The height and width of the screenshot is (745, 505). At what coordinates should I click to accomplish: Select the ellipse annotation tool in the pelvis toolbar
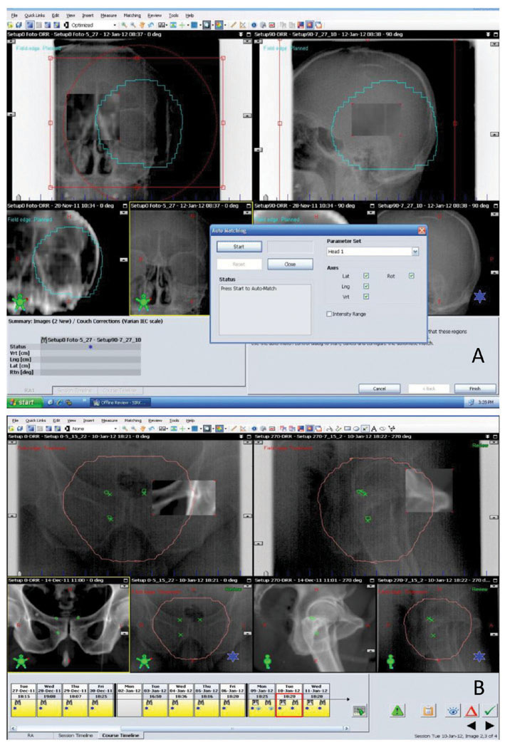pyautogui.click(x=356, y=428)
